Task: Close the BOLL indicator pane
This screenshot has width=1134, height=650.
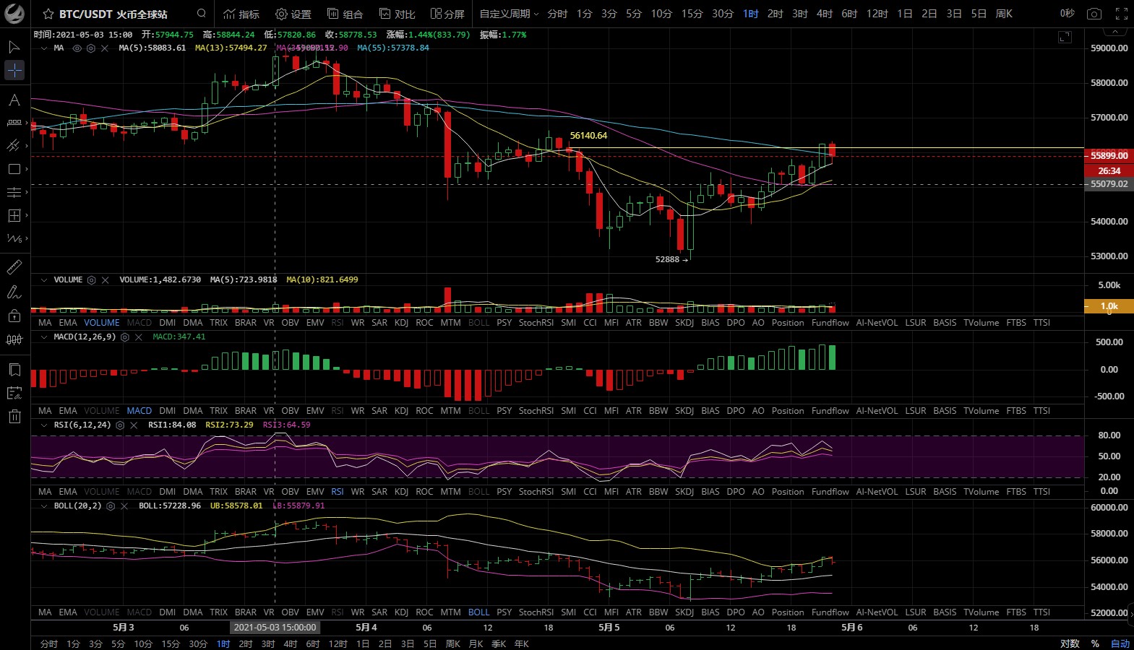Action: (124, 506)
